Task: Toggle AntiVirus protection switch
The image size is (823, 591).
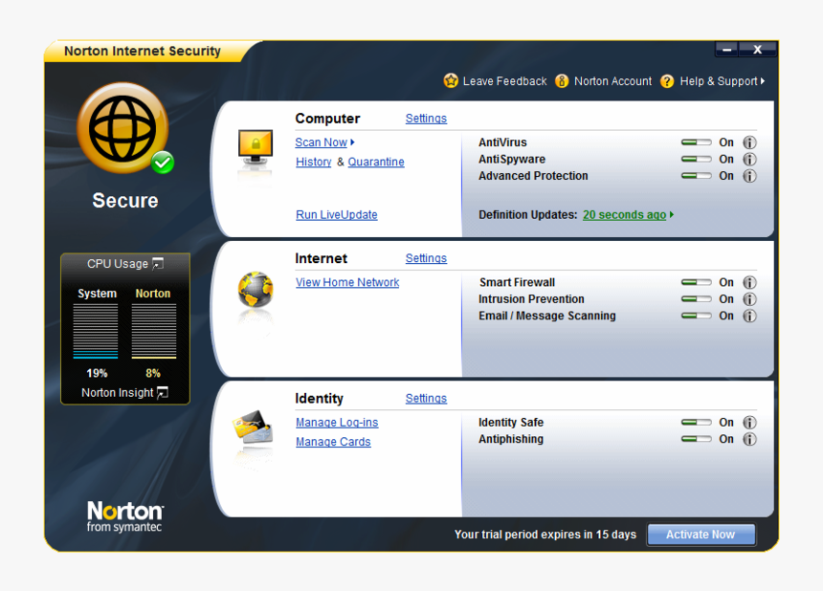Action: 696,142
